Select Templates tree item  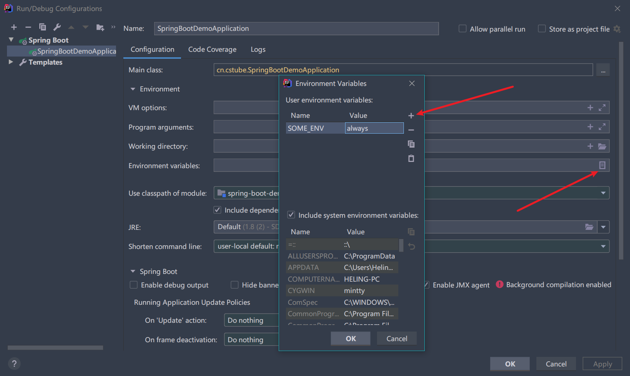[x=45, y=62]
